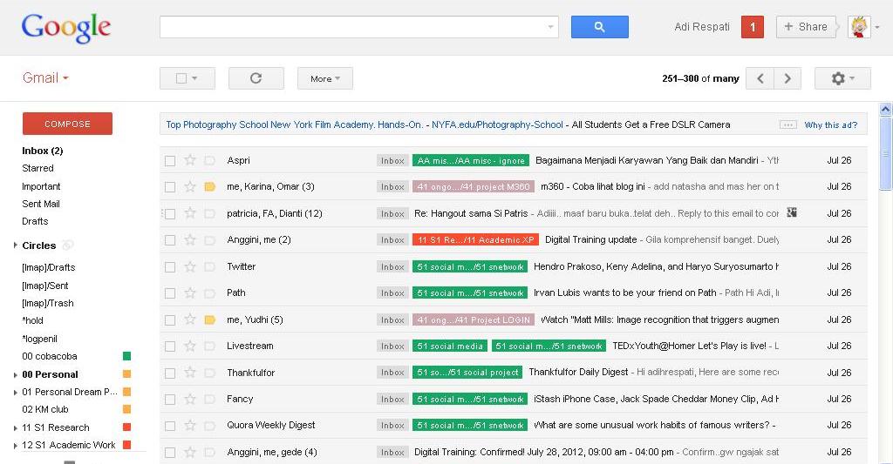Star the Fancy email
The height and width of the screenshot is (464, 893).
189,400
